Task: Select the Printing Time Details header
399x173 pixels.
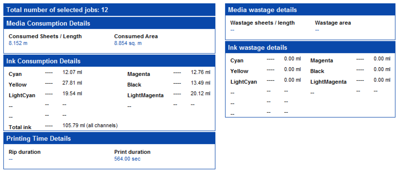Action: 109,138
